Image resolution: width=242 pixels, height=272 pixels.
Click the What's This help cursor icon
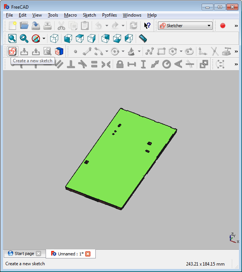(147, 26)
